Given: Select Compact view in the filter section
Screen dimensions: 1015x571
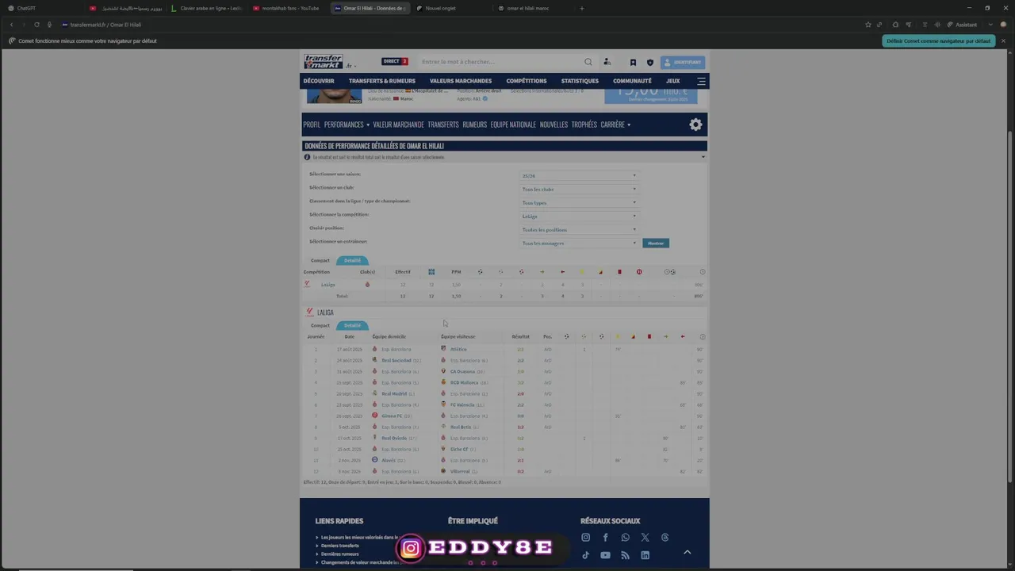Looking at the screenshot, I should click(320, 260).
